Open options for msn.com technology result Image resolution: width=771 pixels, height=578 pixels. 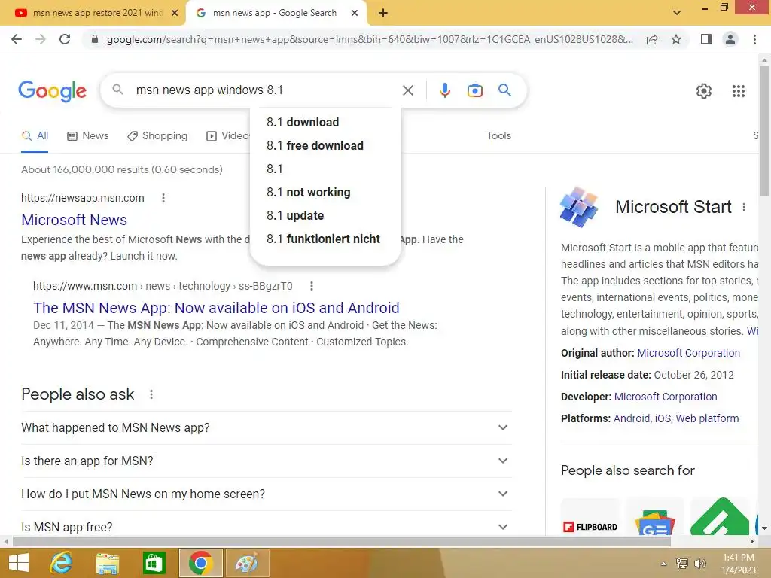tap(311, 286)
